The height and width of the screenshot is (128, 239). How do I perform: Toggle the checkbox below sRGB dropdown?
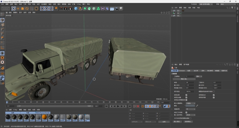tap(191, 118)
